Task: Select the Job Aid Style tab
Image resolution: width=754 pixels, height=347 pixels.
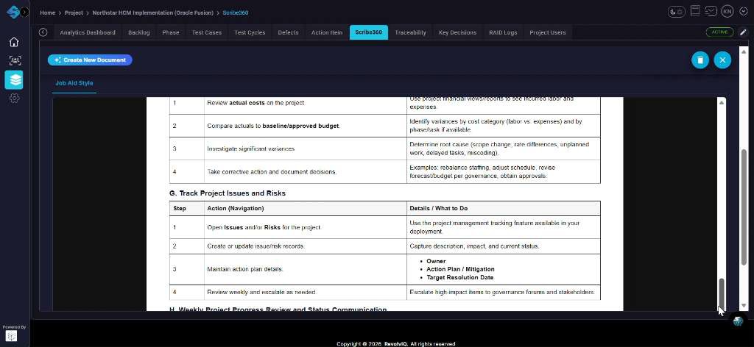Action: click(74, 83)
